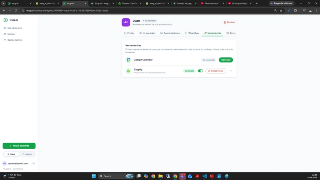
Task: Bookmark this page with star icon
Action: coord(281,10)
